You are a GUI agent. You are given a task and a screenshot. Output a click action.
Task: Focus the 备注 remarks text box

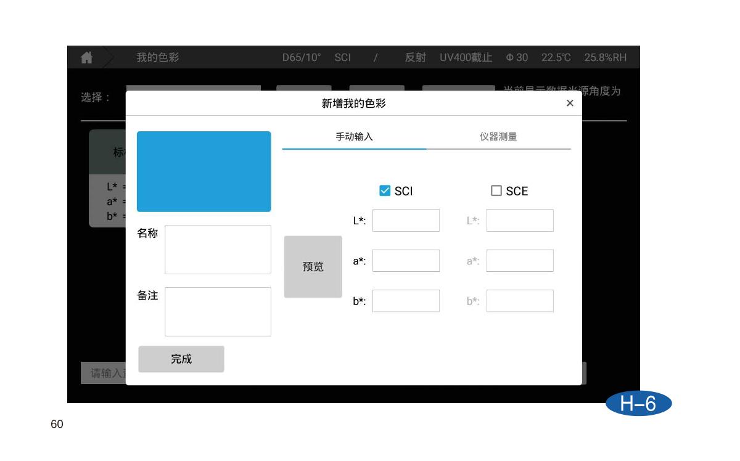(x=218, y=312)
